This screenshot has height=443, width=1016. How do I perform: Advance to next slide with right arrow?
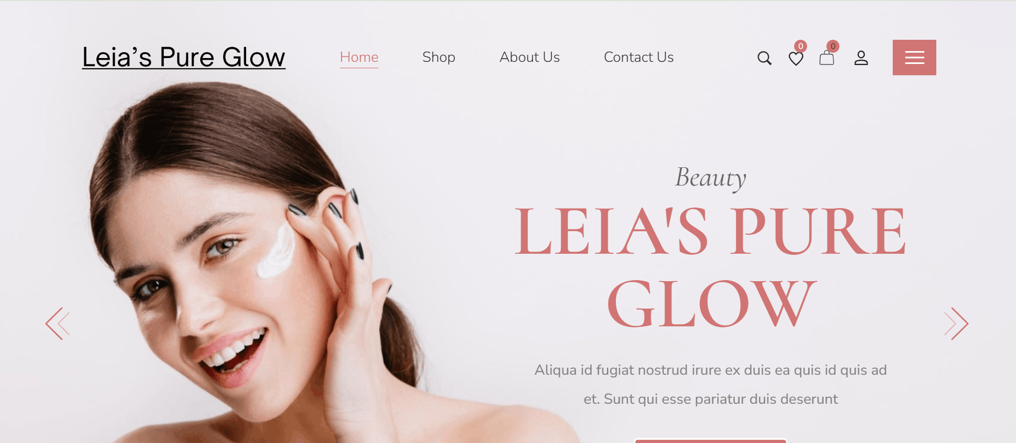(956, 324)
